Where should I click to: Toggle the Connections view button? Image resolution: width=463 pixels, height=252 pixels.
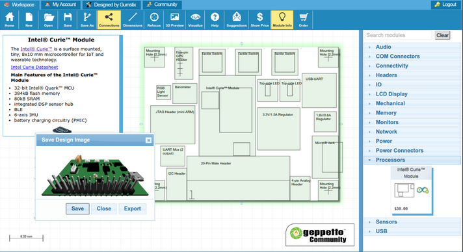109,19
